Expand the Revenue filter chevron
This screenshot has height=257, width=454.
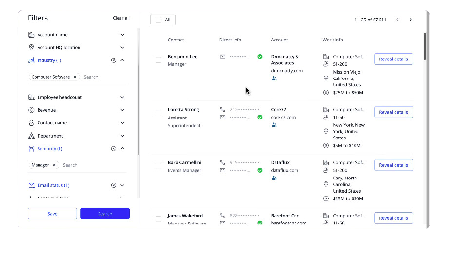point(122,110)
